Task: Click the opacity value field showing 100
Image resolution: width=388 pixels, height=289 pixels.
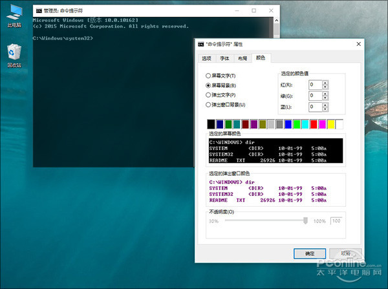Action: 336,220
